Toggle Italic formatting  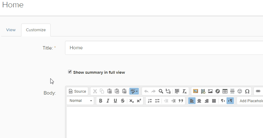pyautogui.click(x=108, y=101)
